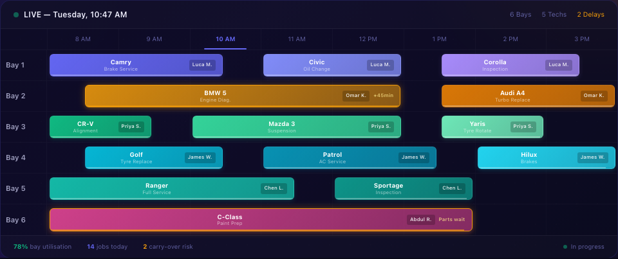Select the Hilux Brakes job block
Image resolution: width=618 pixels, height=259 pixels.
(547, 158)
